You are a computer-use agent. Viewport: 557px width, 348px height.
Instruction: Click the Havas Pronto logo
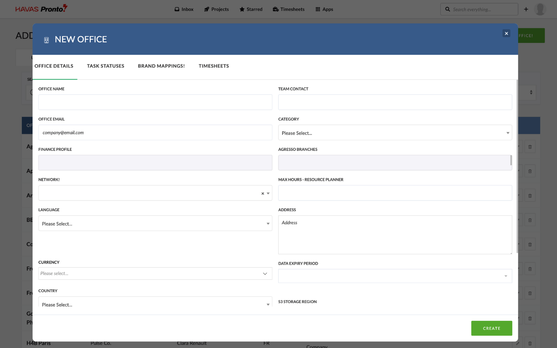(41, 9)
